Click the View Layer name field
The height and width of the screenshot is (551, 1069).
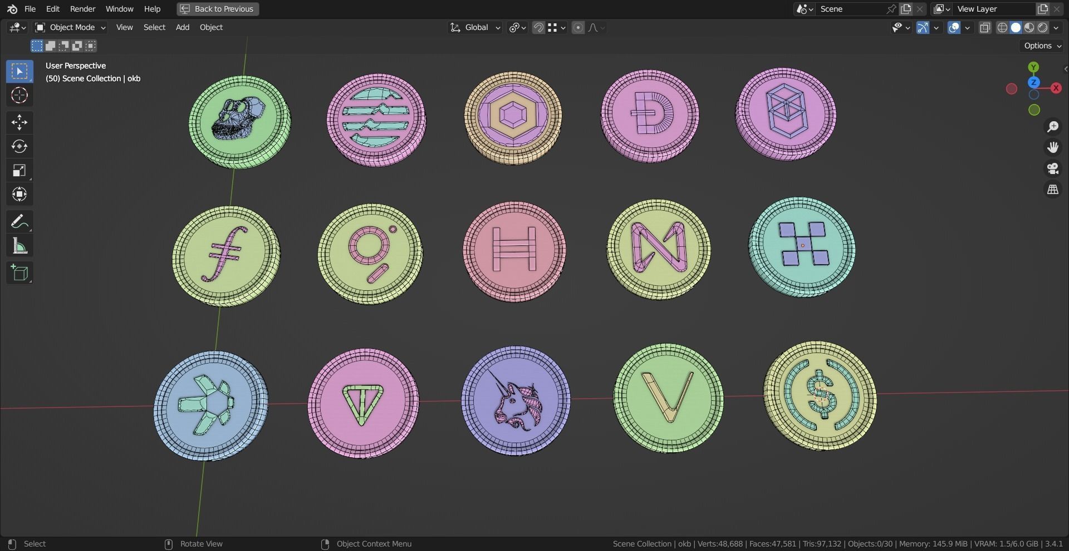click(994, 9)
